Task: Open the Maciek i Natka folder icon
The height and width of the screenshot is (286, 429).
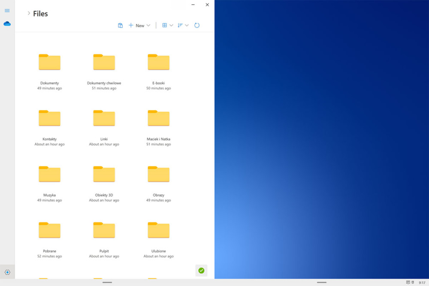Action: (158, 118)
